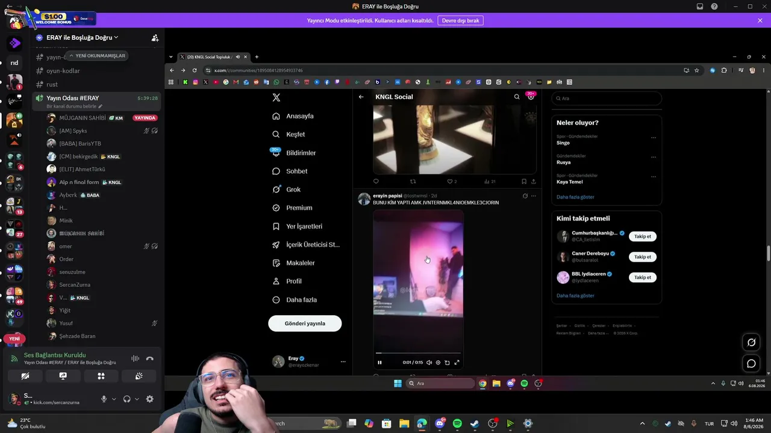771x433 pixels.
Task: Click the invite people icon beside server name
Action: tap(155, 37)
